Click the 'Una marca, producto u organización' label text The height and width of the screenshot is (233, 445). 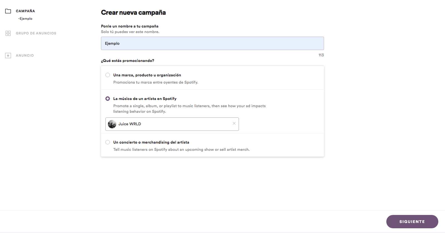coord(147,75)
